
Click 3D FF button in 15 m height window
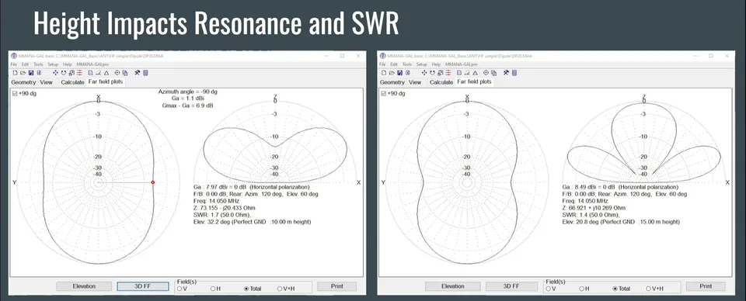(511, 286)
